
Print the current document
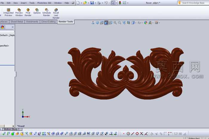click(99, 3)
